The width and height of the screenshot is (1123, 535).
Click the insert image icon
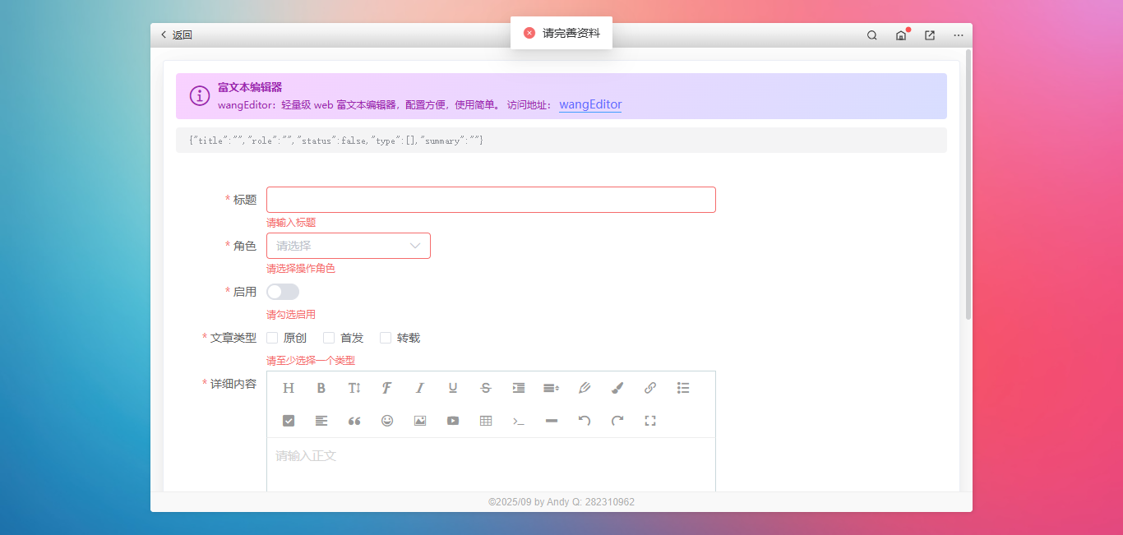pos(420,421)
